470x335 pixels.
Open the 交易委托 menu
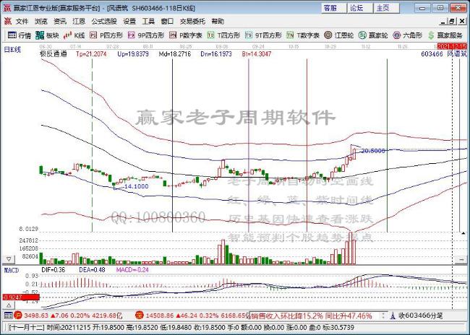tap(192, 21)
